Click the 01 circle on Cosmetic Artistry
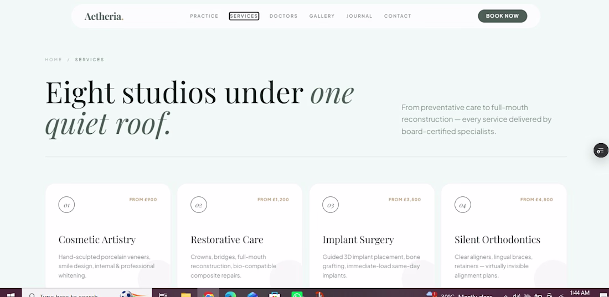Viewport: 609px width, 297px height. coord(66,205)
